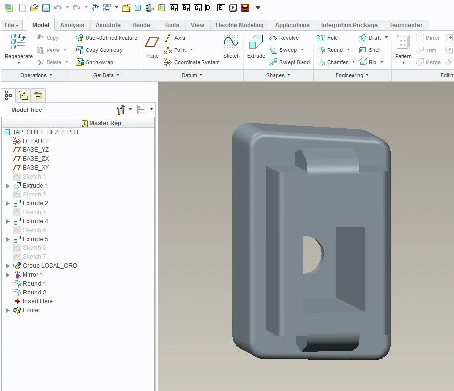Open the Flexible Modeling tab
The image size is (454, 391).
pos(240,25)
